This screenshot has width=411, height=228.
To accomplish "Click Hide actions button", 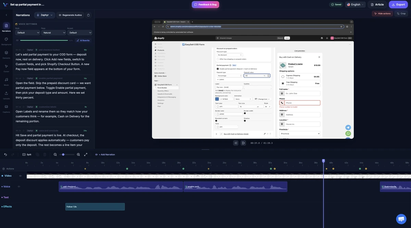I will [382, 13].
